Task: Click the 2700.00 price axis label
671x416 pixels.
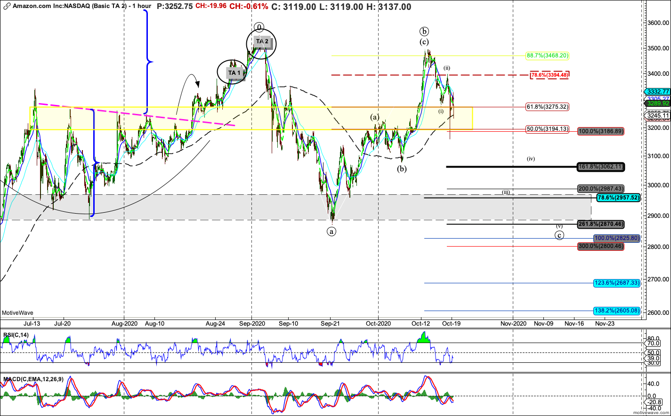Action: 659,280
